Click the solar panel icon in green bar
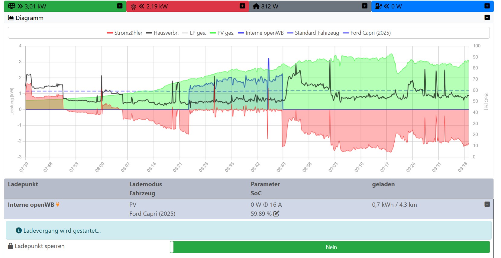 pos(11,6)
